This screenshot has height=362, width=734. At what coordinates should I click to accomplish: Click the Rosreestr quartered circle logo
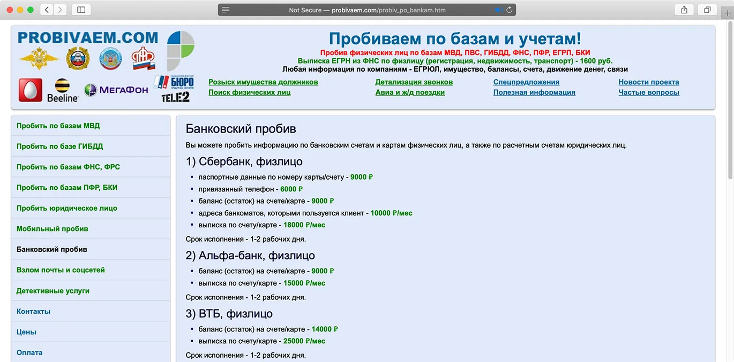(x=181, y=51)
